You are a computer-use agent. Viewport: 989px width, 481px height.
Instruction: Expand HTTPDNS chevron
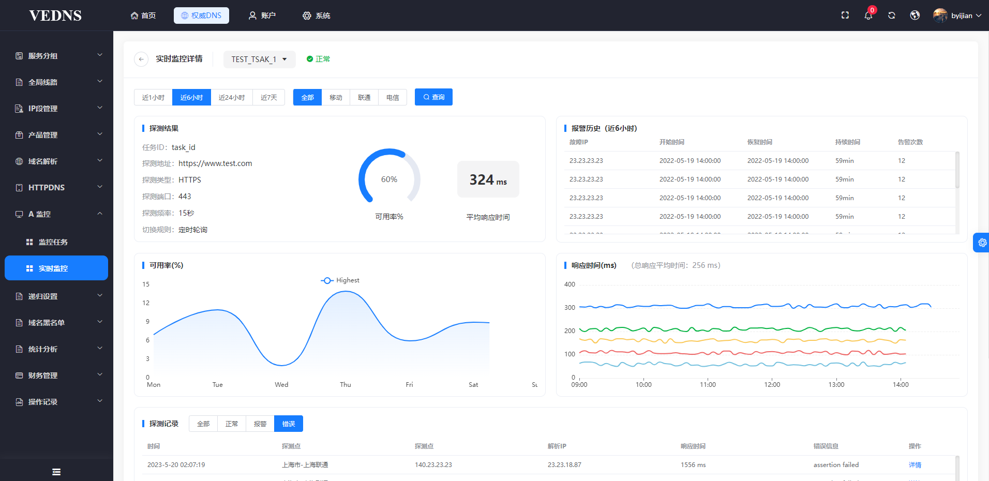pyautogui.click(x=100, y=187)
